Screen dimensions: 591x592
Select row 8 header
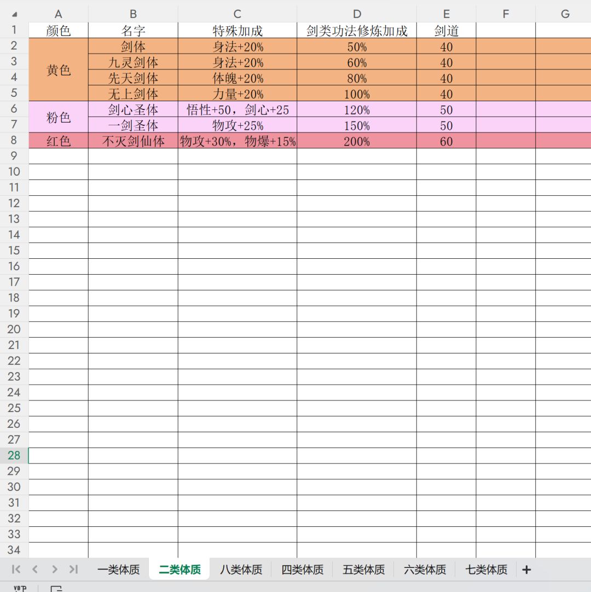coord(14,140)
